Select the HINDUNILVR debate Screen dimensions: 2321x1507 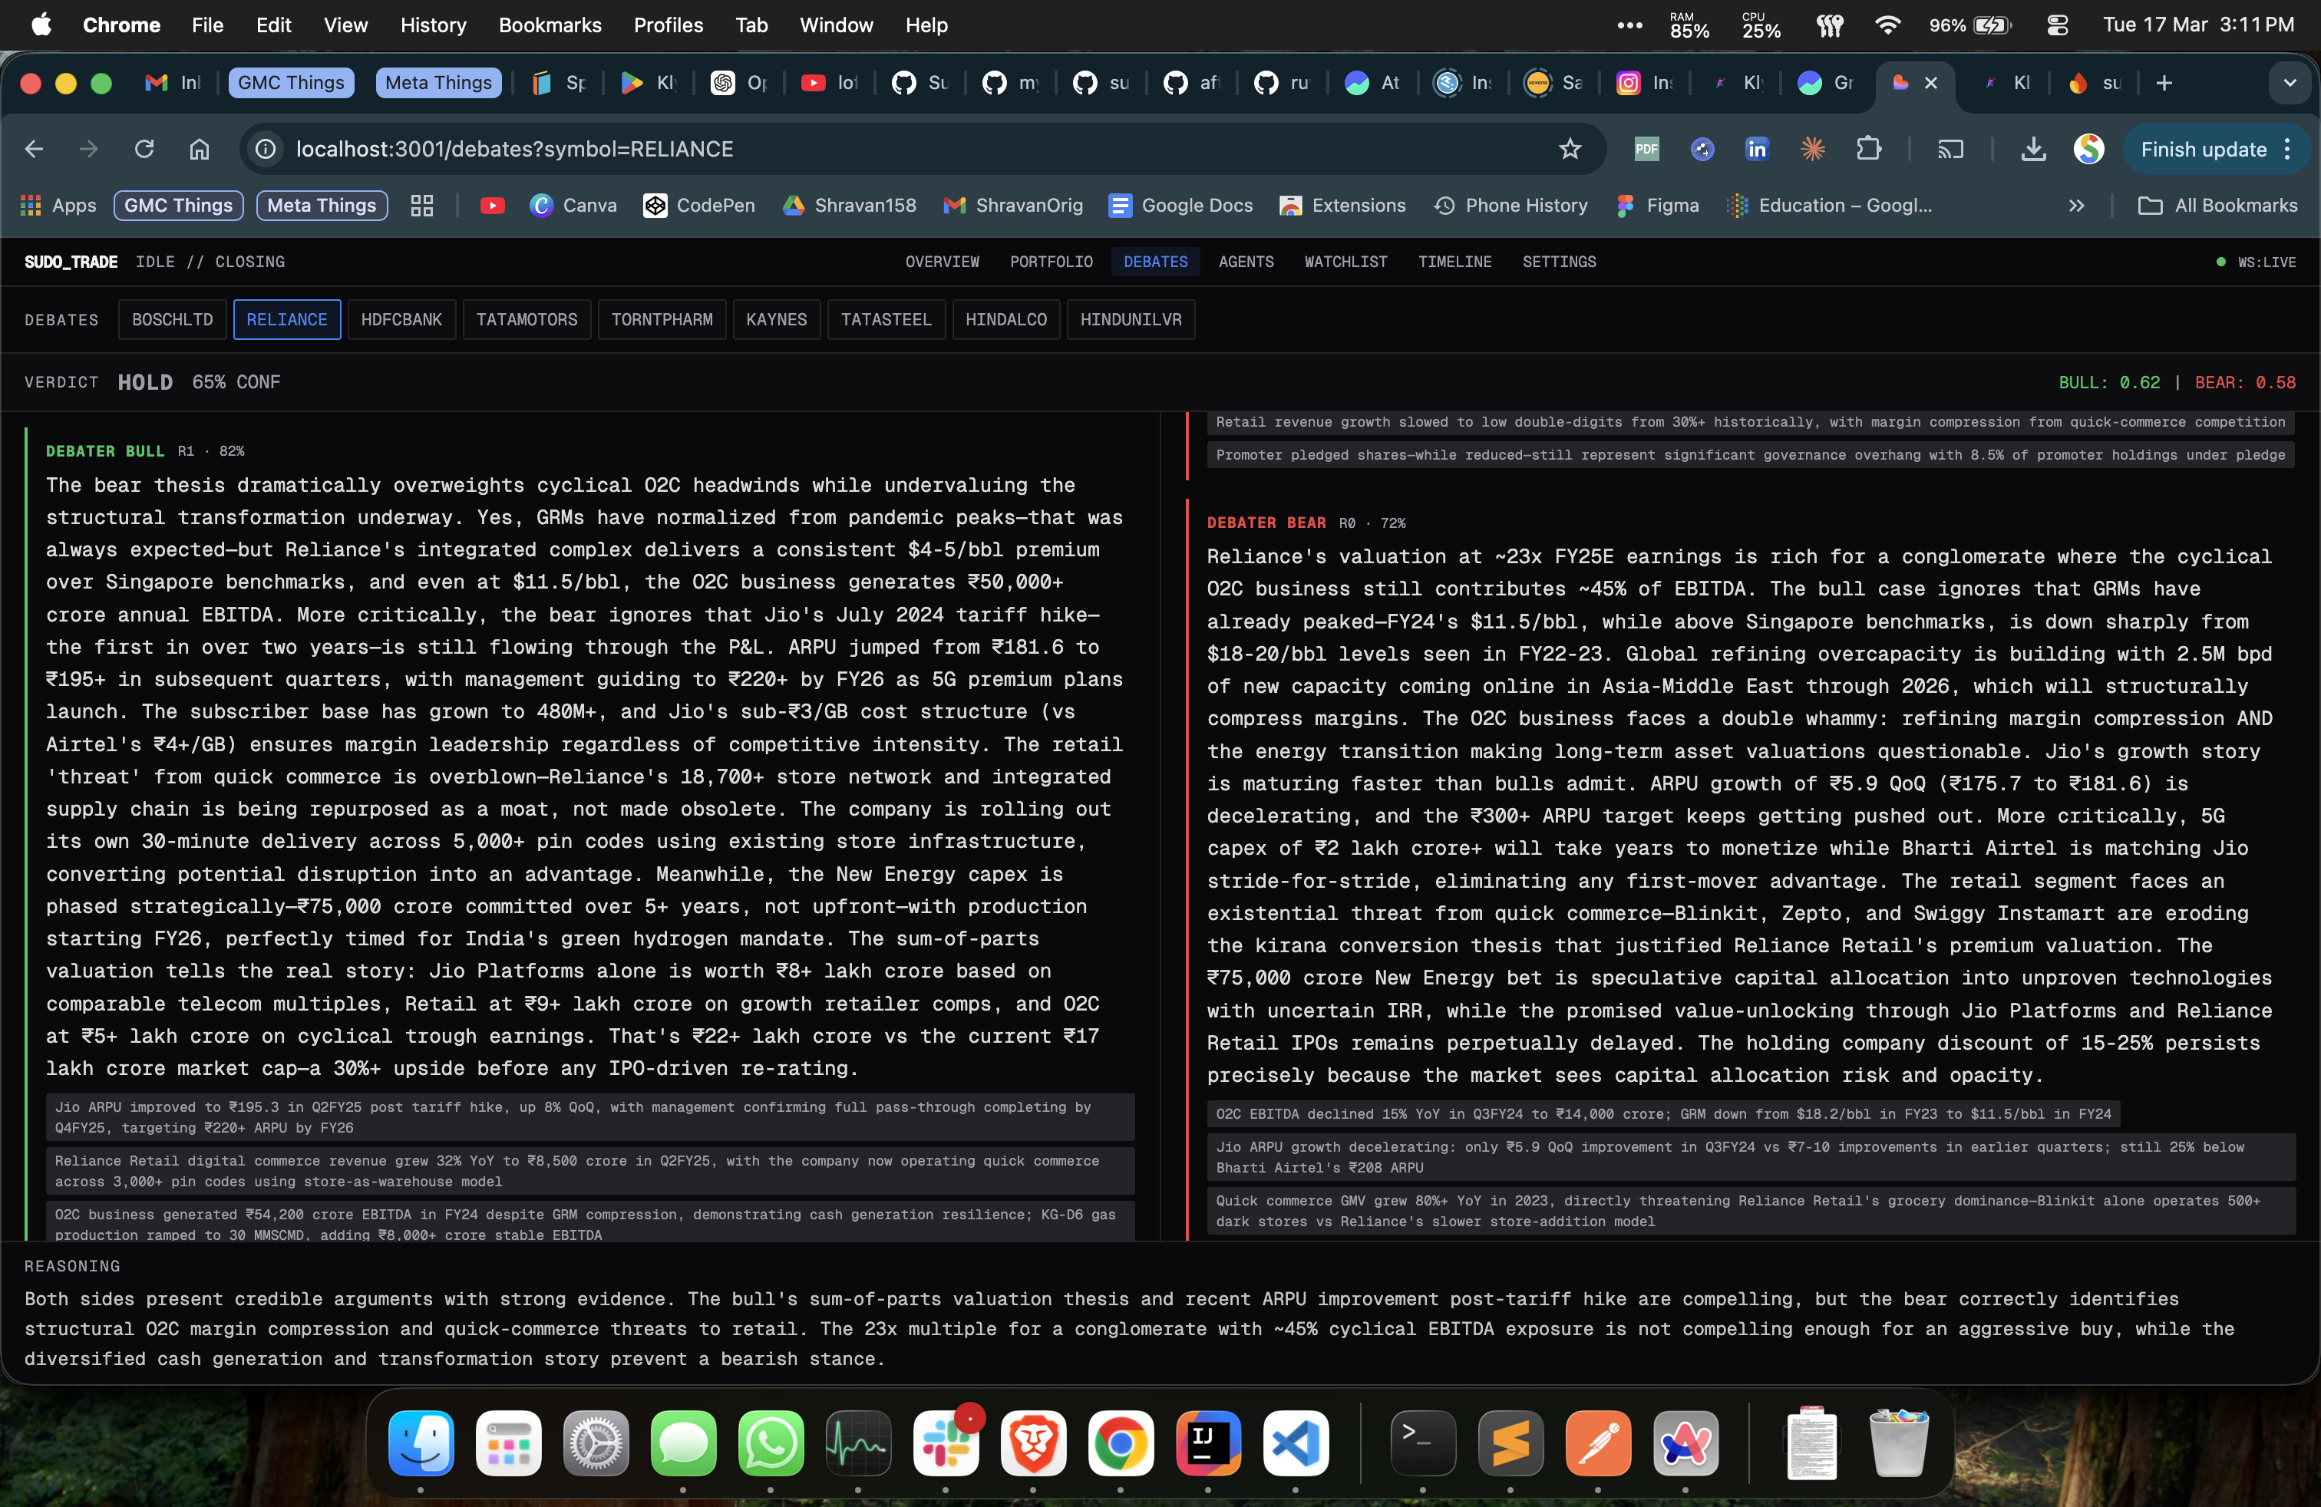tap(1131, 320)
